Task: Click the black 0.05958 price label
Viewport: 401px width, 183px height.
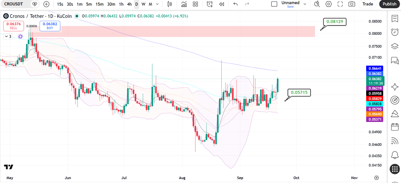Action: (375, 93)
